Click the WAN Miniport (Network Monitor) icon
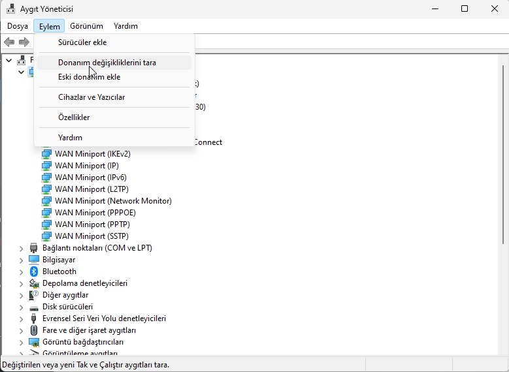 coord(46,201)
